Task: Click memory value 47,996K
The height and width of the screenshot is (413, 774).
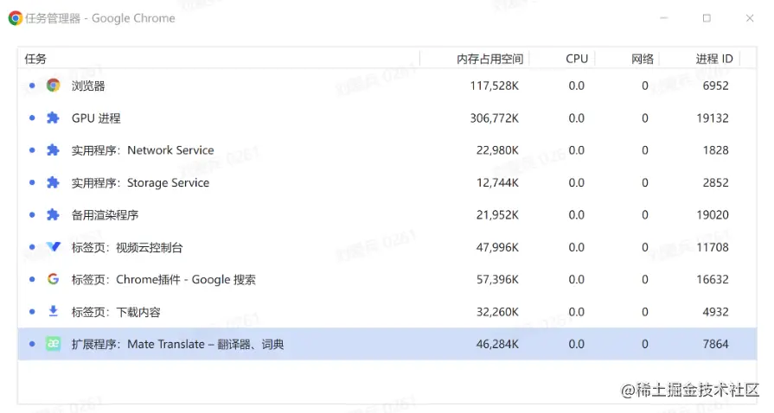Action: (497, 247)
